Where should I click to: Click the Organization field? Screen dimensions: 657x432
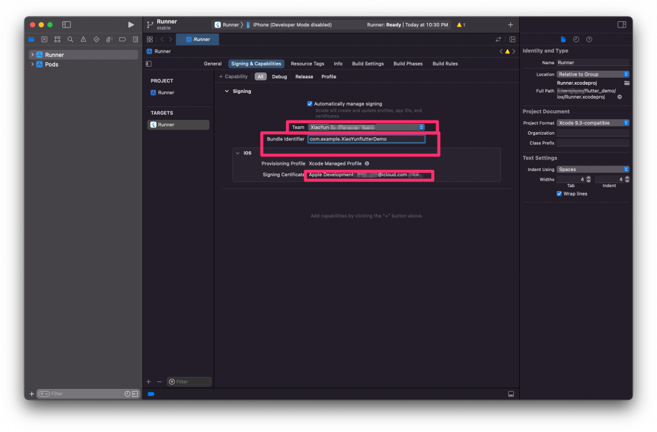click(x=592, y=133)
